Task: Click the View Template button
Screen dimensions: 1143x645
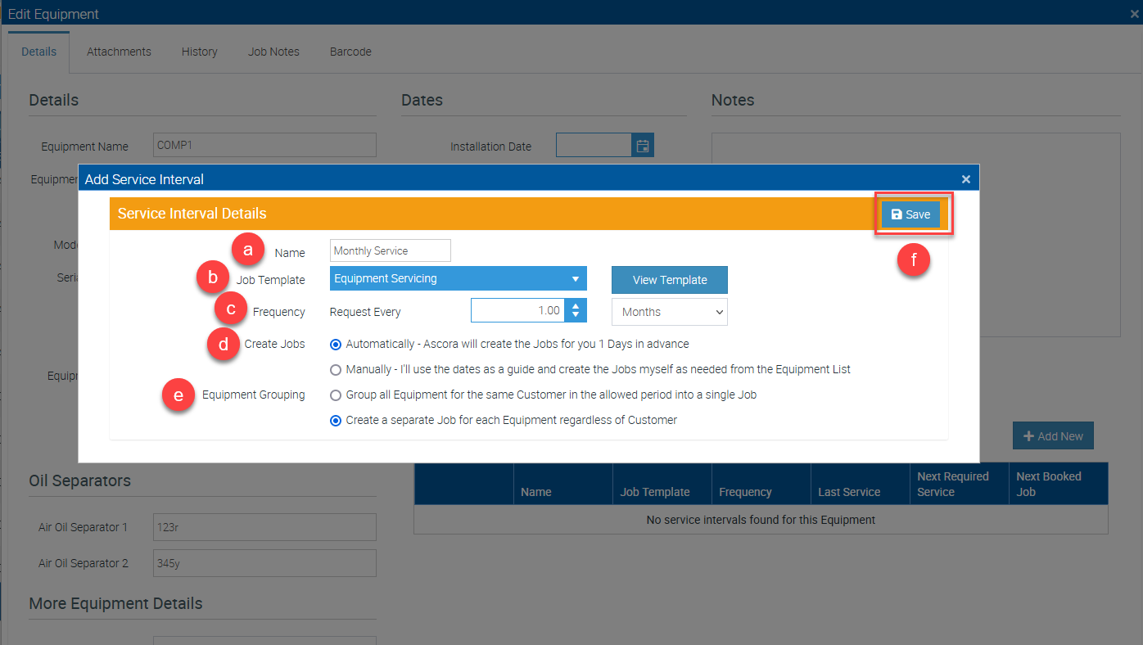Action: tap(669, 280)
